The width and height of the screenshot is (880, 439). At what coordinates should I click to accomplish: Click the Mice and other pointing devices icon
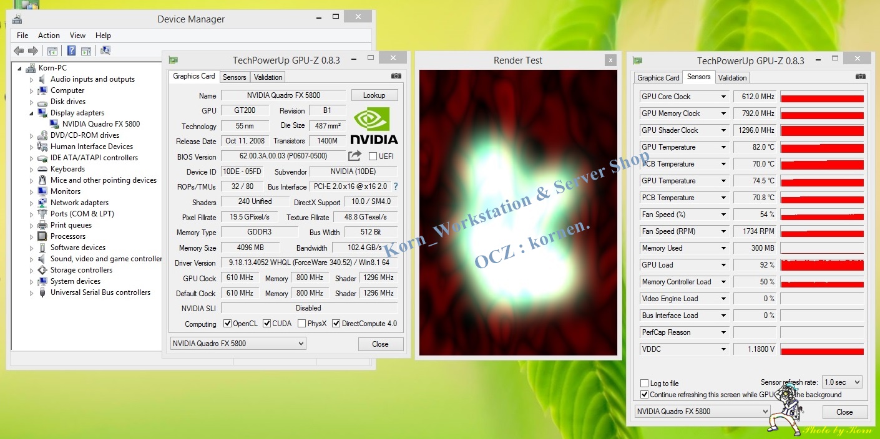(x=42, y=180)
